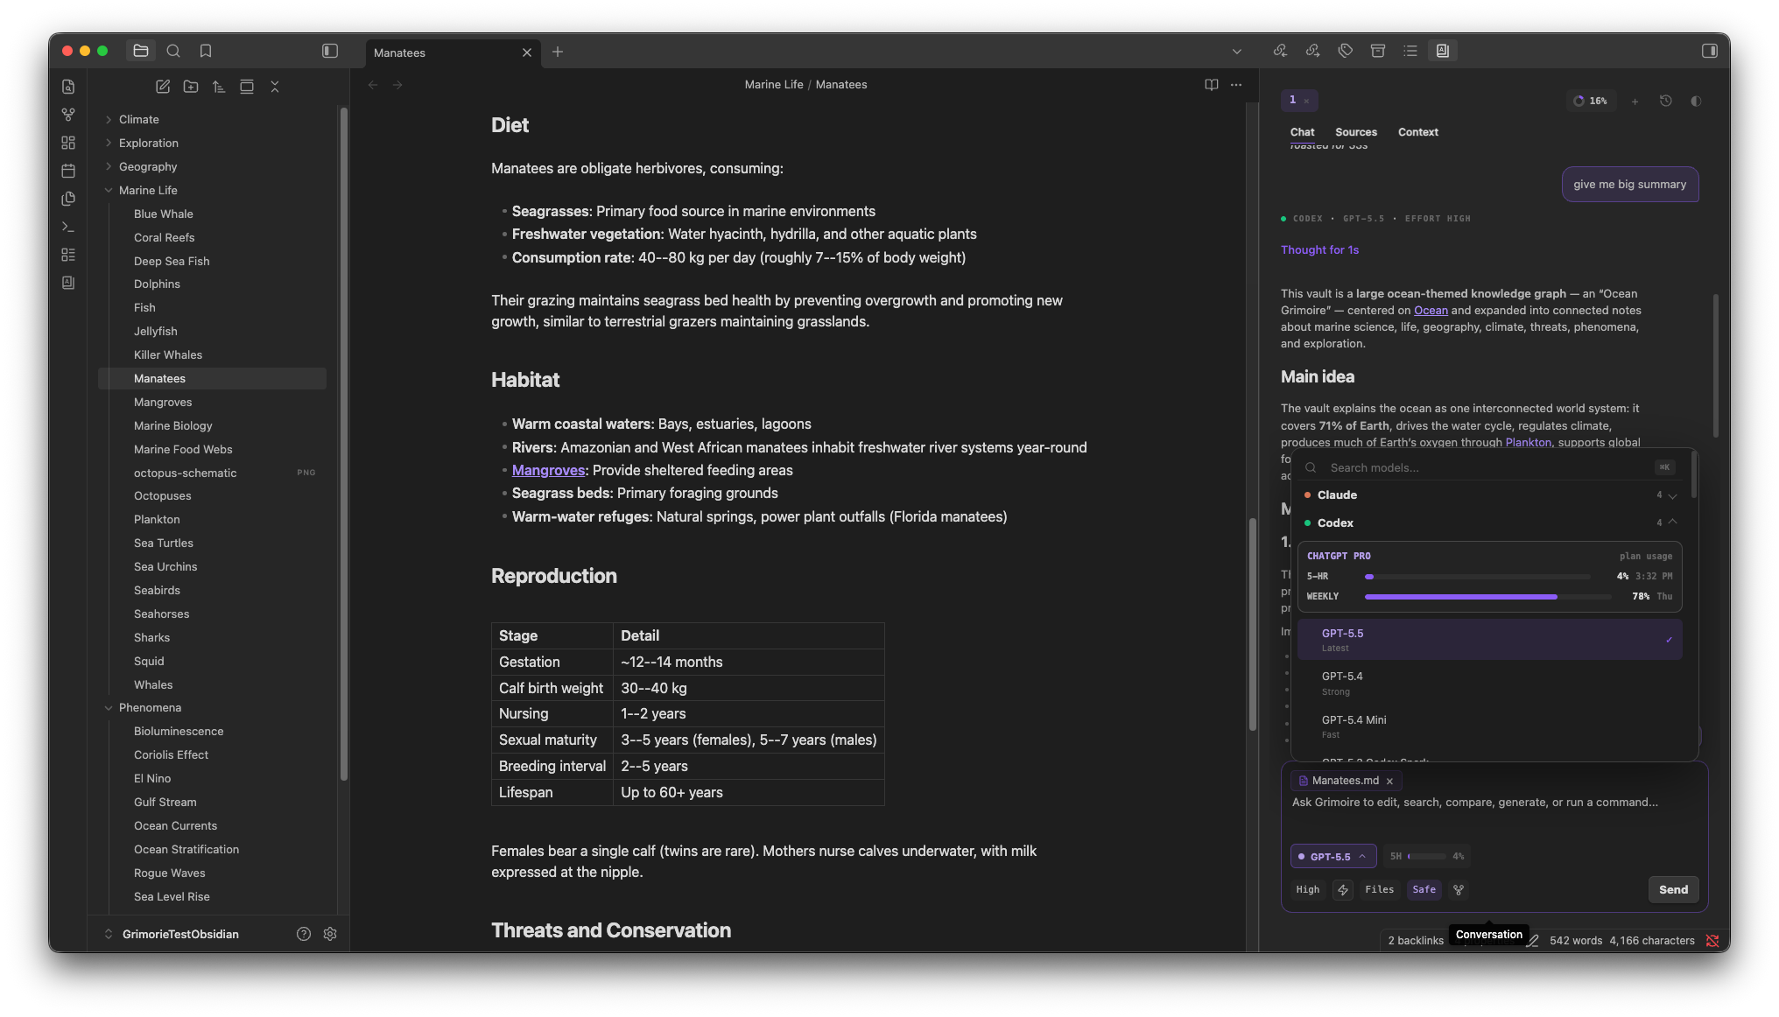This screenshot has width=1779, height=1017.
Task: Follow the Mangroves link in Habitat section
Action: (x=548, y=470)
